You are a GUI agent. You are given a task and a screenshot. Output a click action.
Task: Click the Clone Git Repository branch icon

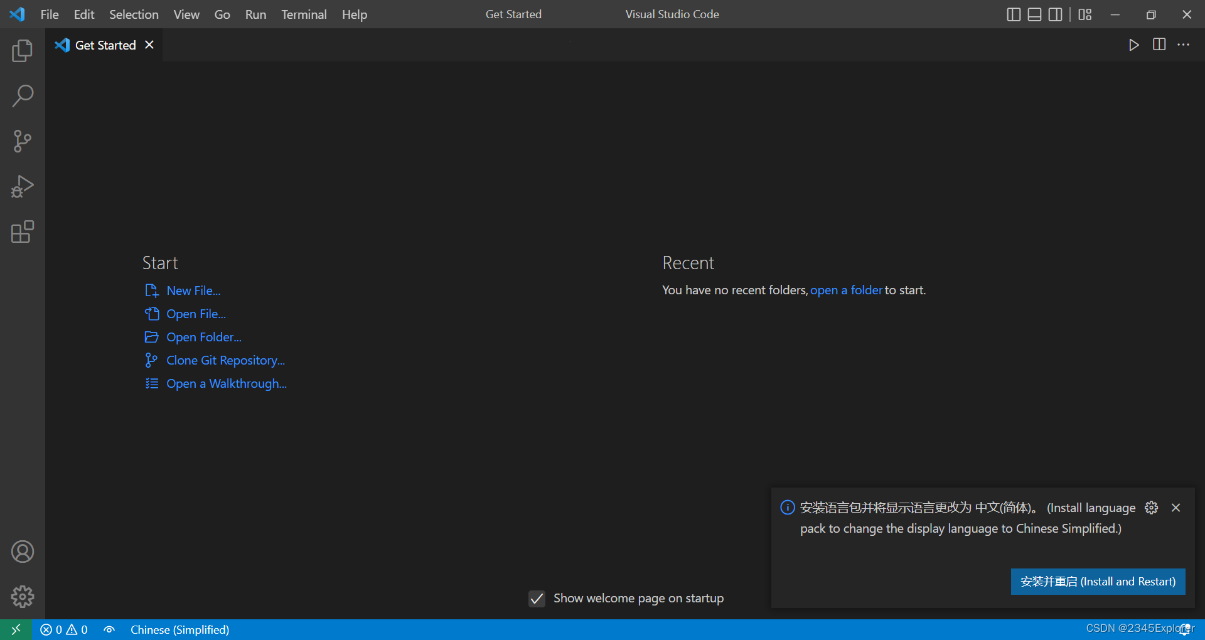point(151,360)
